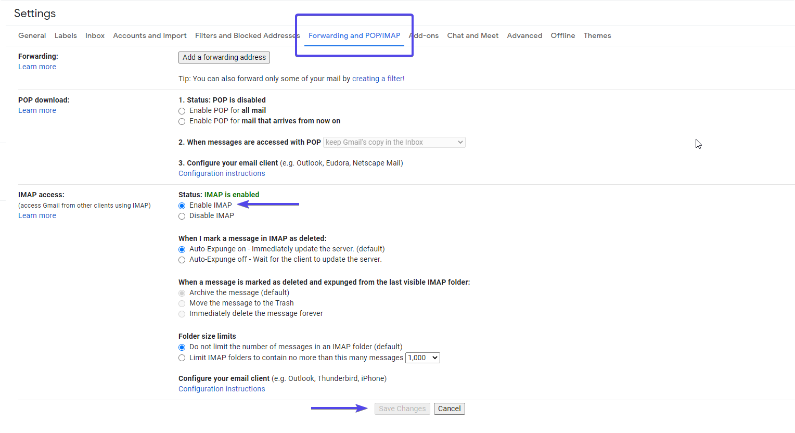Image resolution: width=795 pixels, height=433 pixels.
Task: Open the keep Gmail's copy dropdown
Action: pyautogui.click(x=394, y=142)
